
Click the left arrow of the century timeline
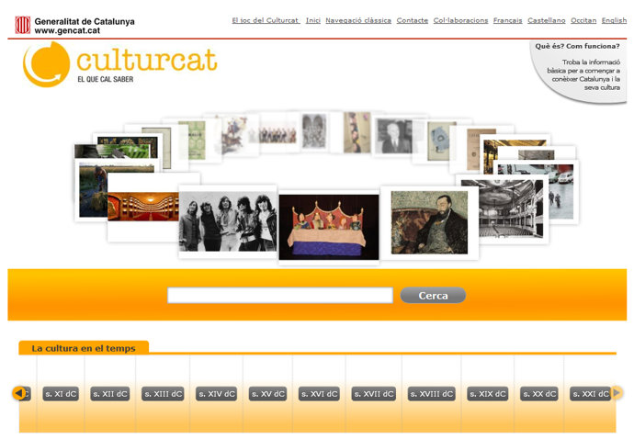point(19,393)
